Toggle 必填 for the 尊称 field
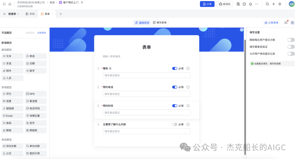 [175, 68]
